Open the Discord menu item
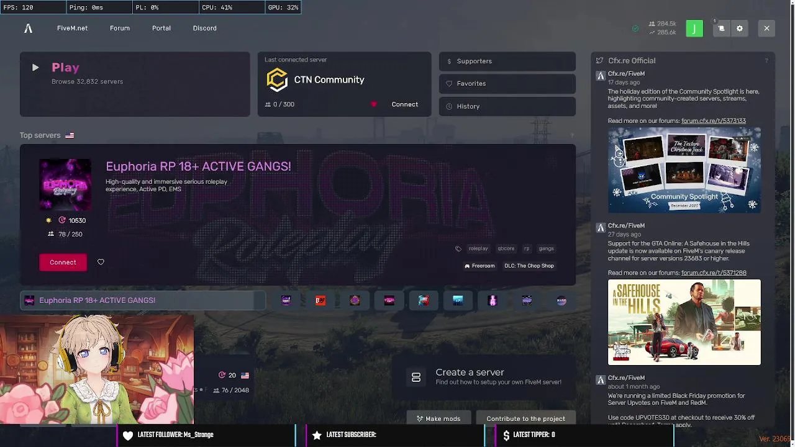 click(x=205, y=28)
